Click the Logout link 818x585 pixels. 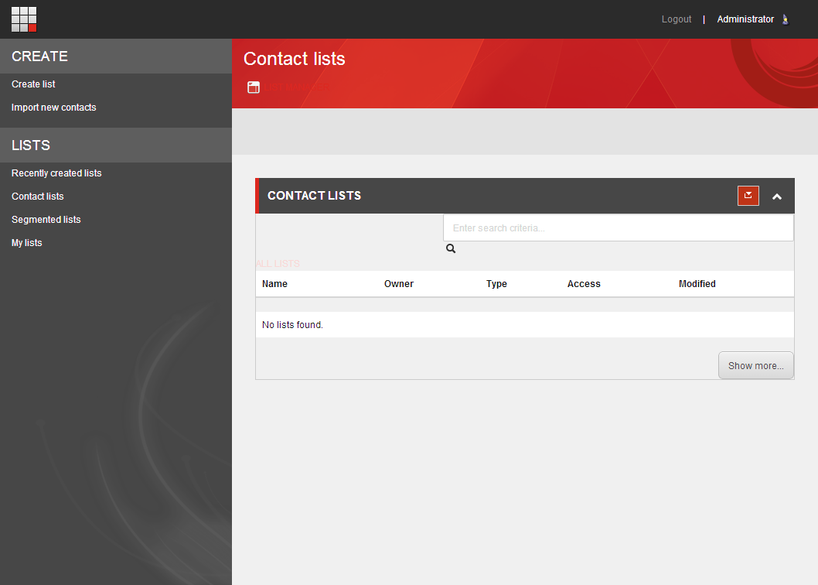click(676, 19)
